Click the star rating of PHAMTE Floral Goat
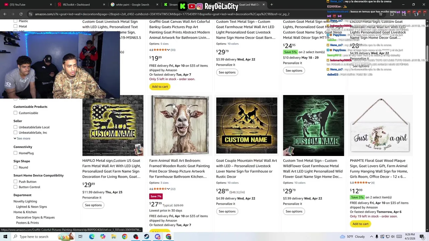This screenshot has height=241, width=429. 361,183
